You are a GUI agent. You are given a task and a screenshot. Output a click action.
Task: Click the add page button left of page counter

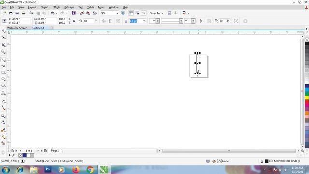[x=13, y=151]
